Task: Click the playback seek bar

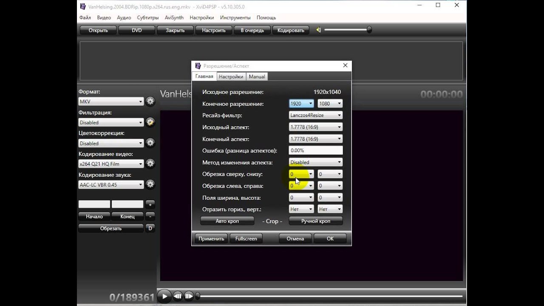Action: 329,296
